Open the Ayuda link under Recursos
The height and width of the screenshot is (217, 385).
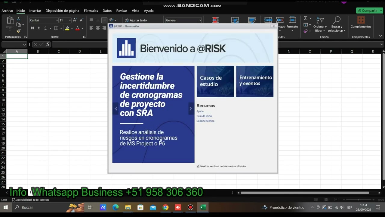coord(200,111)
